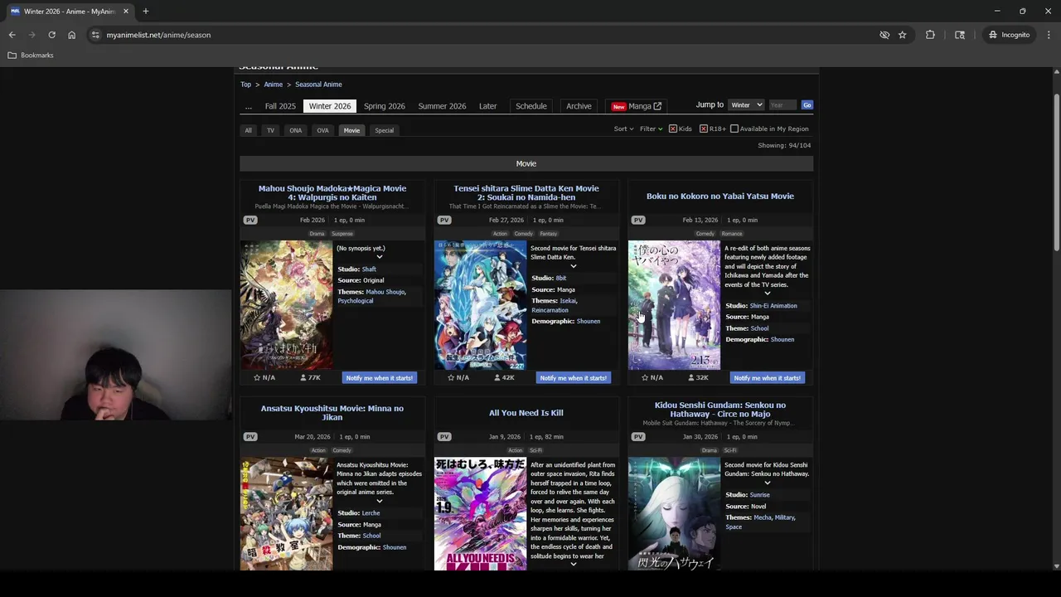Click PV badge on Ansatsu Kyoushitsu movie
The image size is (1061, 597).
click(x=250, y=436)
